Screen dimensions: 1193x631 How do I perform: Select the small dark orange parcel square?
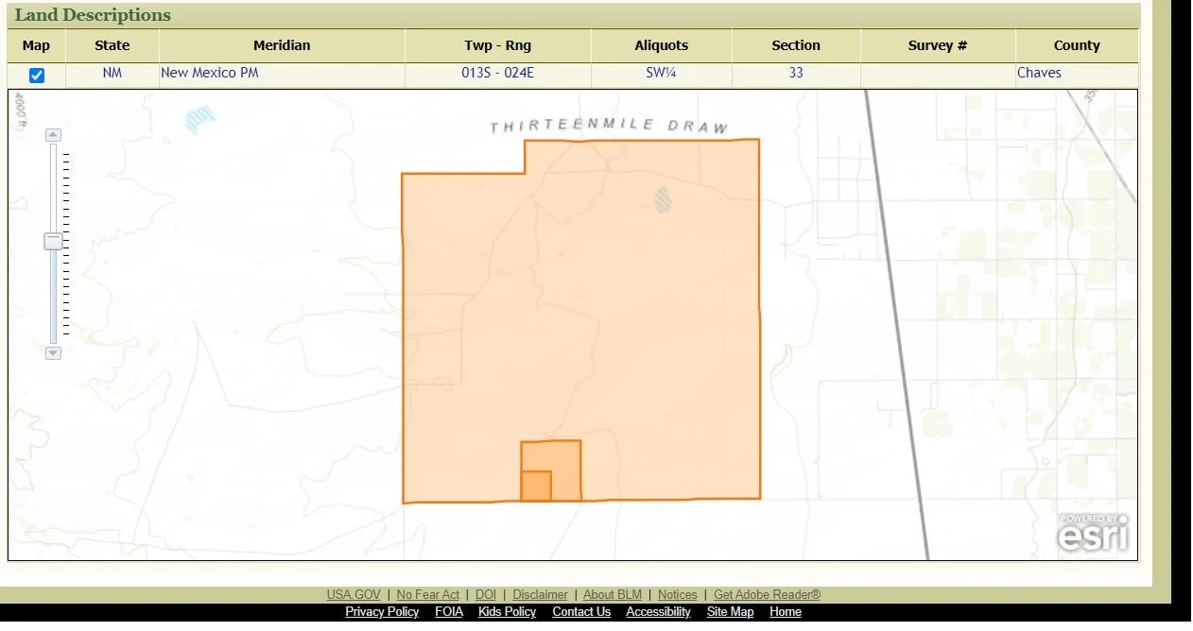tap(536, 486)
